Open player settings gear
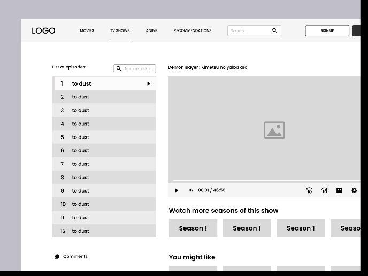368x276 pixels. coord(354,190)
